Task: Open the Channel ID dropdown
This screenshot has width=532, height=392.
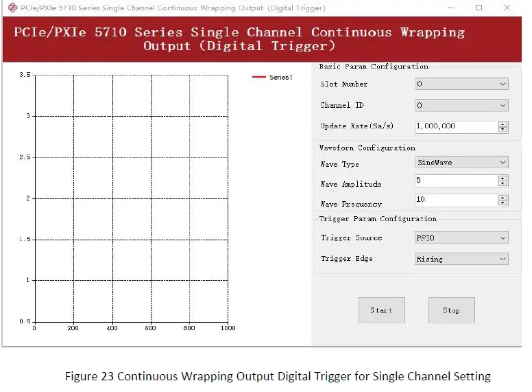Action: 461,105
